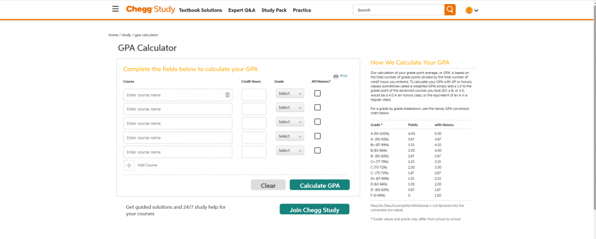This screenshot has width=596, height=239.
Task: Click the plus icon to add course
Action: (x=129, y=165)
